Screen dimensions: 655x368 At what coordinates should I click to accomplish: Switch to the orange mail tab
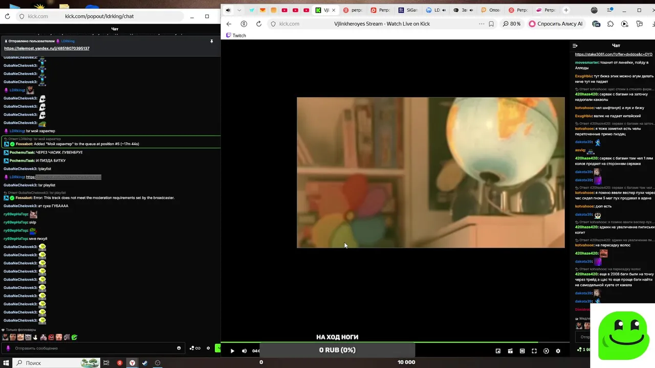tap(263, 10)
